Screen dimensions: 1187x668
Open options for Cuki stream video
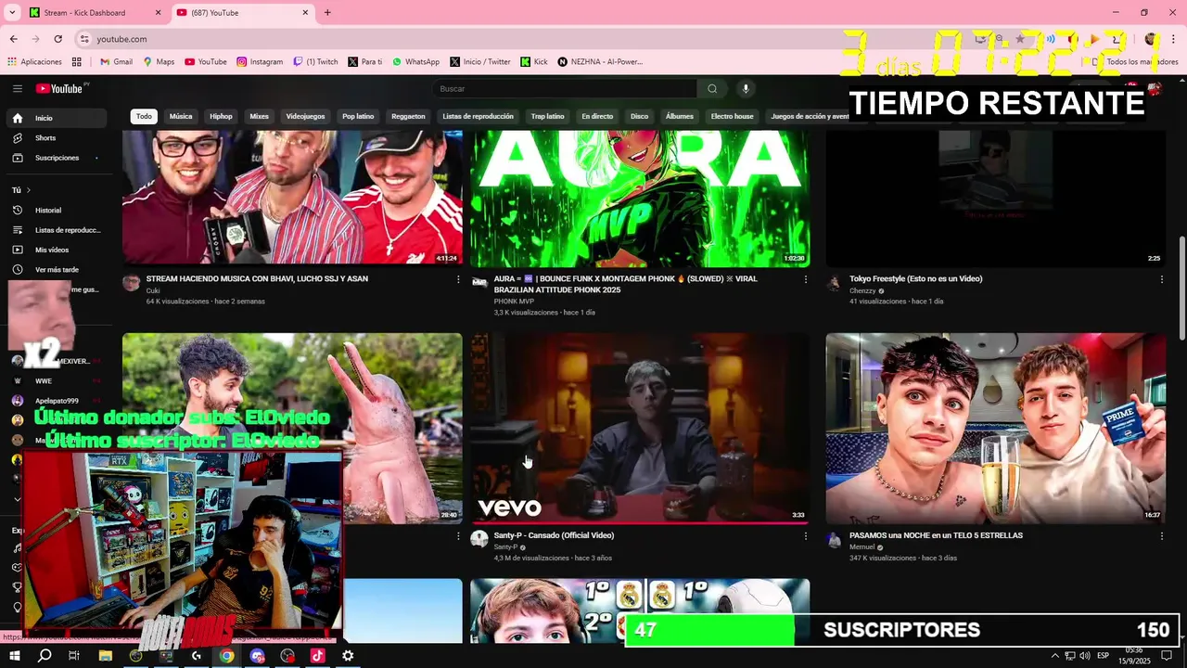click(457, 279)
